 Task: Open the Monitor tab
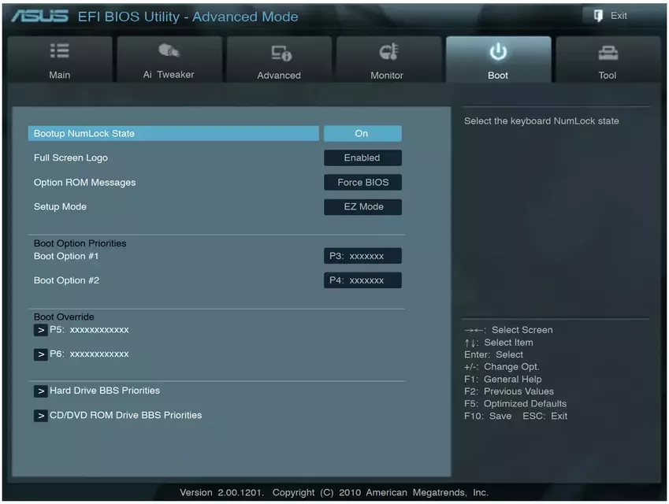388,59
